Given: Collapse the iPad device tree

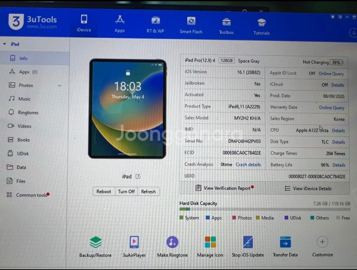Looking at the screenshot, I should click(x=5, y=44).
